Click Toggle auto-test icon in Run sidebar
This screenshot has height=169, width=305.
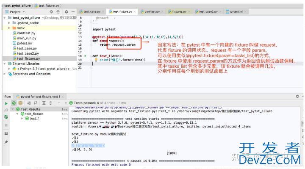point(6,116)
